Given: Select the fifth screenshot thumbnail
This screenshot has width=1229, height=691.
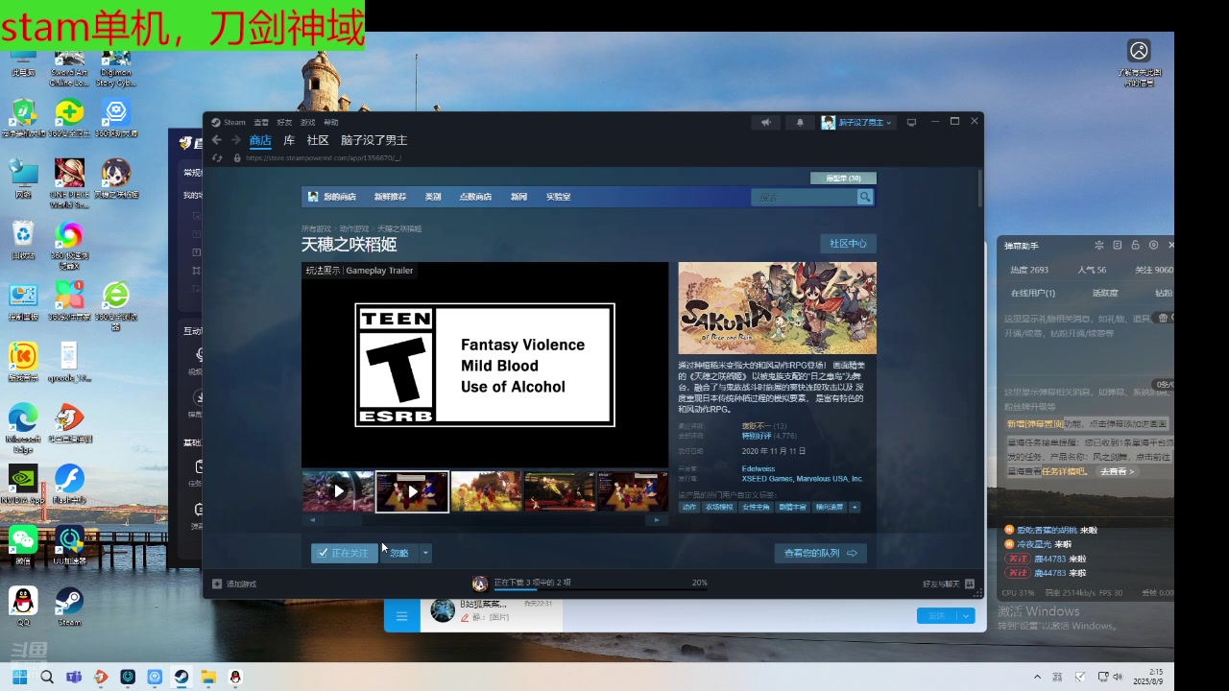Looking at the screenshot, I should (x=633, y=491).
